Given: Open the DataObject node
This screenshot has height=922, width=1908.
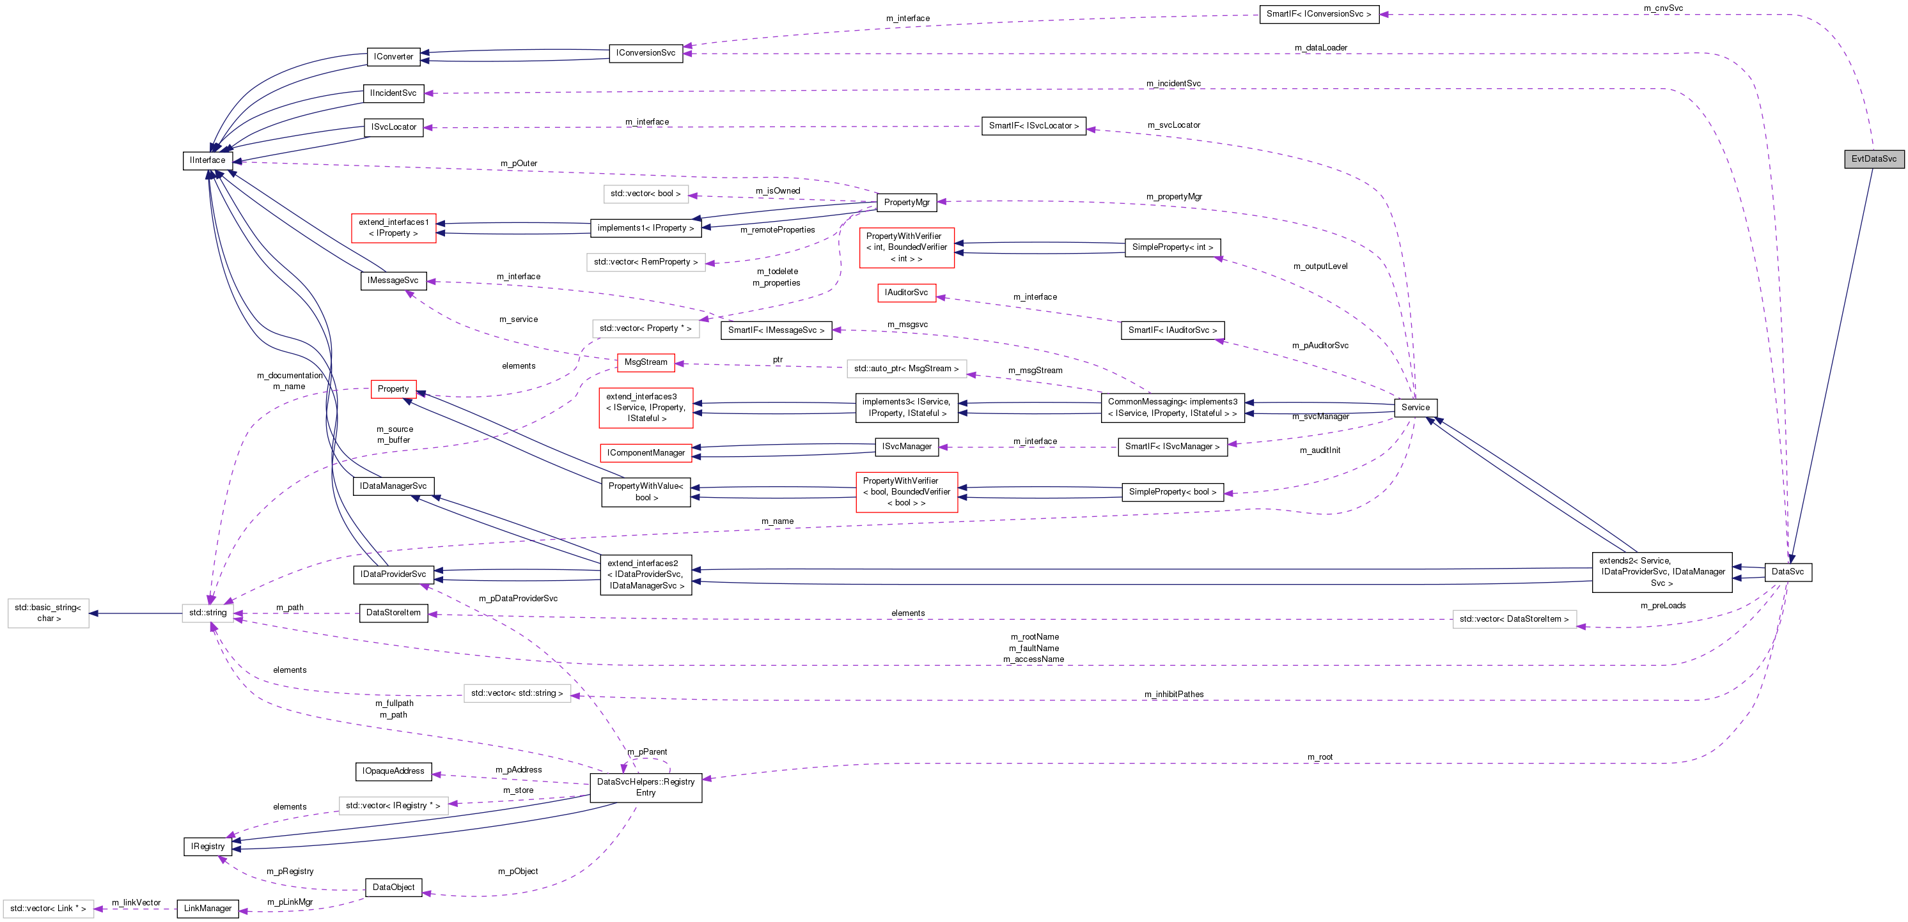Looking at the screenshot, I should coord(393,886).
